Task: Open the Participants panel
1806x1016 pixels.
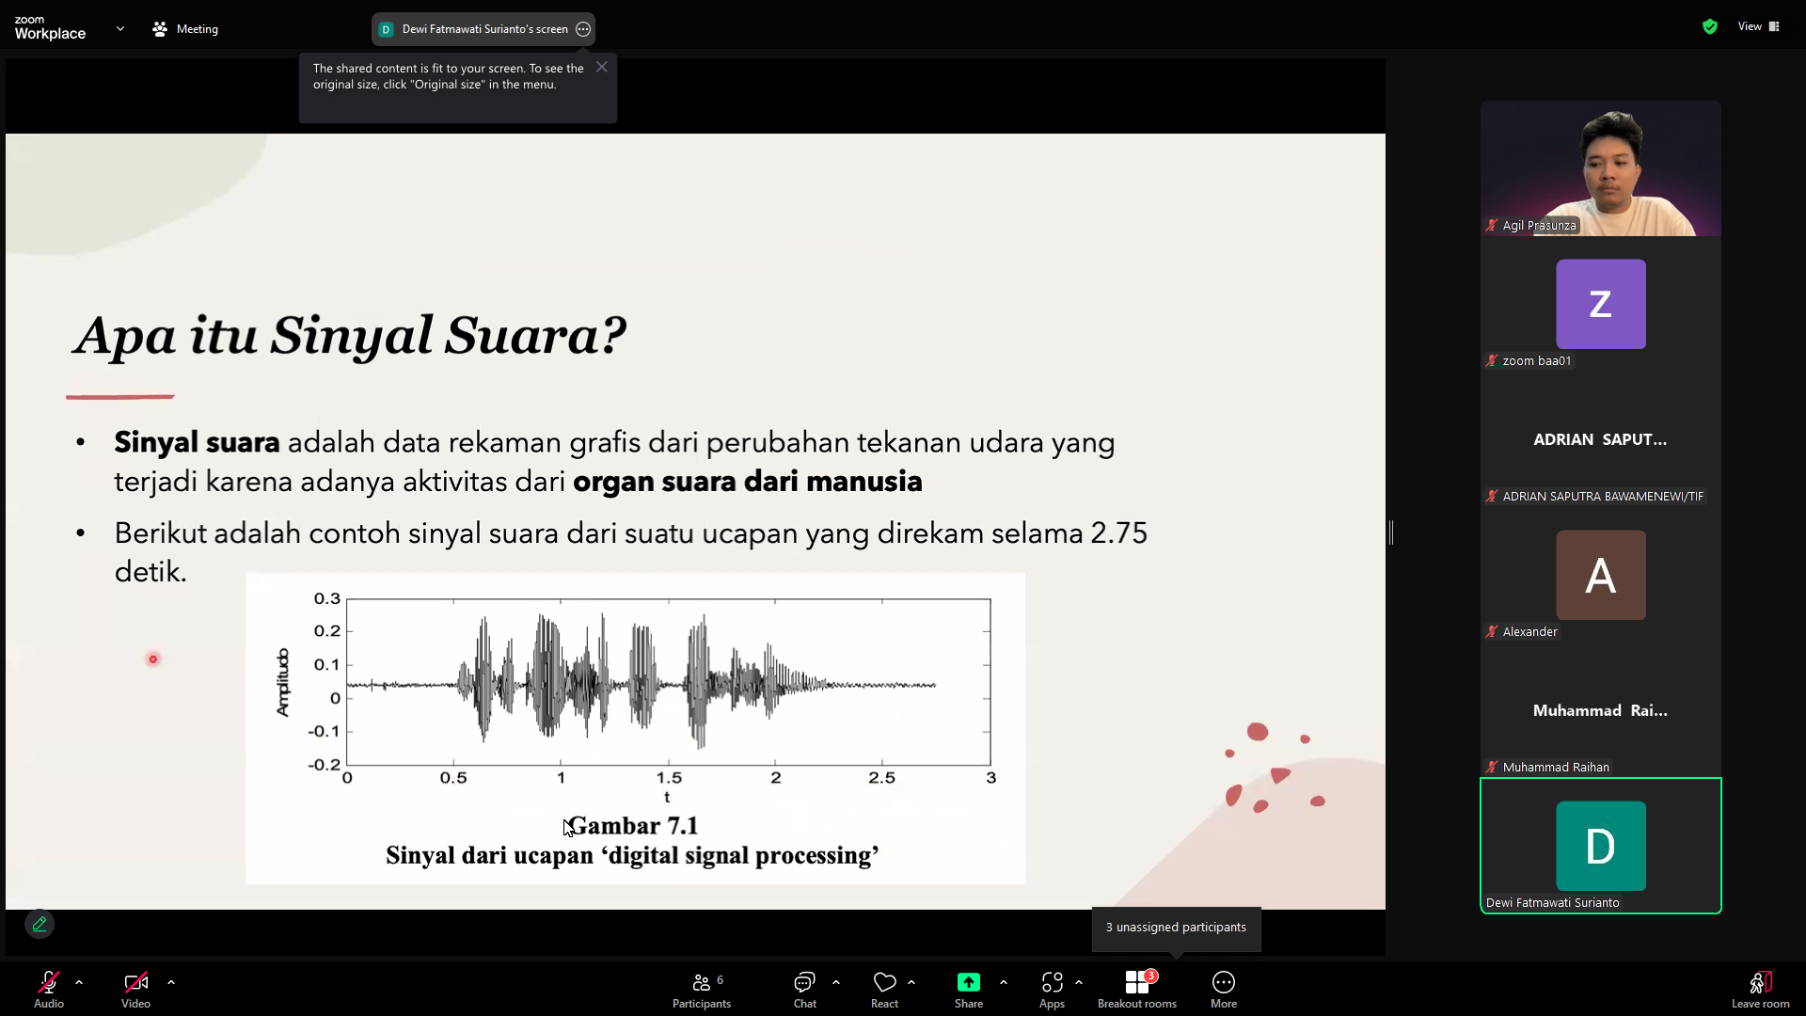Action: [x=701, y=989]
